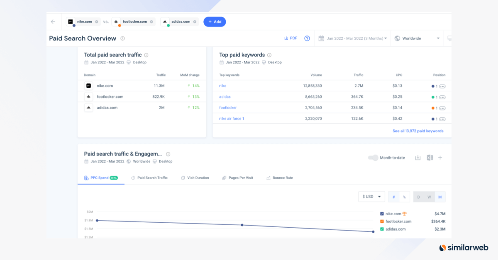Viewport: 498px width, 260px height.
Task: Open the date range dropdown
Action: (353, 39)
